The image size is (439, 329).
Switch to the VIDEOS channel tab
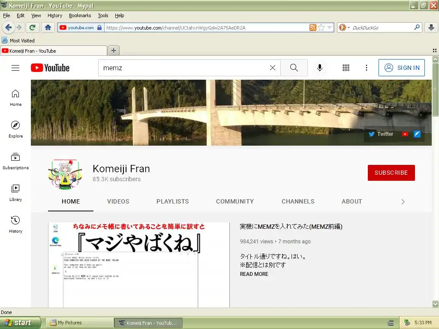click(118, 201)
